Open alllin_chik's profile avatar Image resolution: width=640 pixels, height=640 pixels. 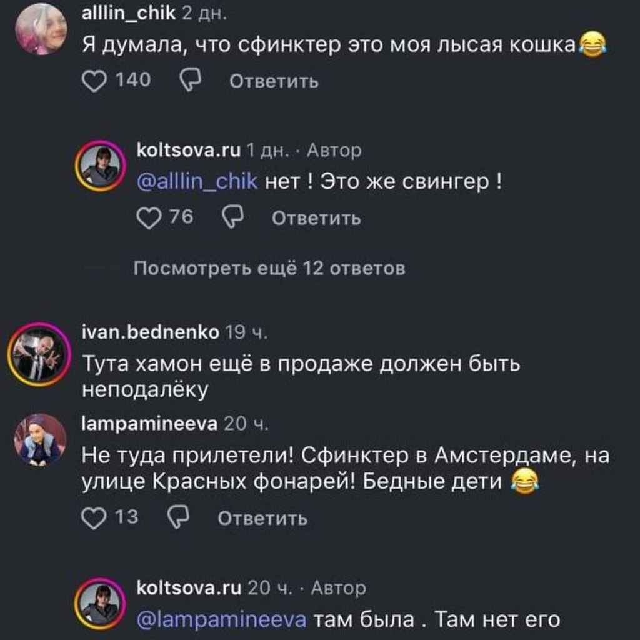coord(41,29)
